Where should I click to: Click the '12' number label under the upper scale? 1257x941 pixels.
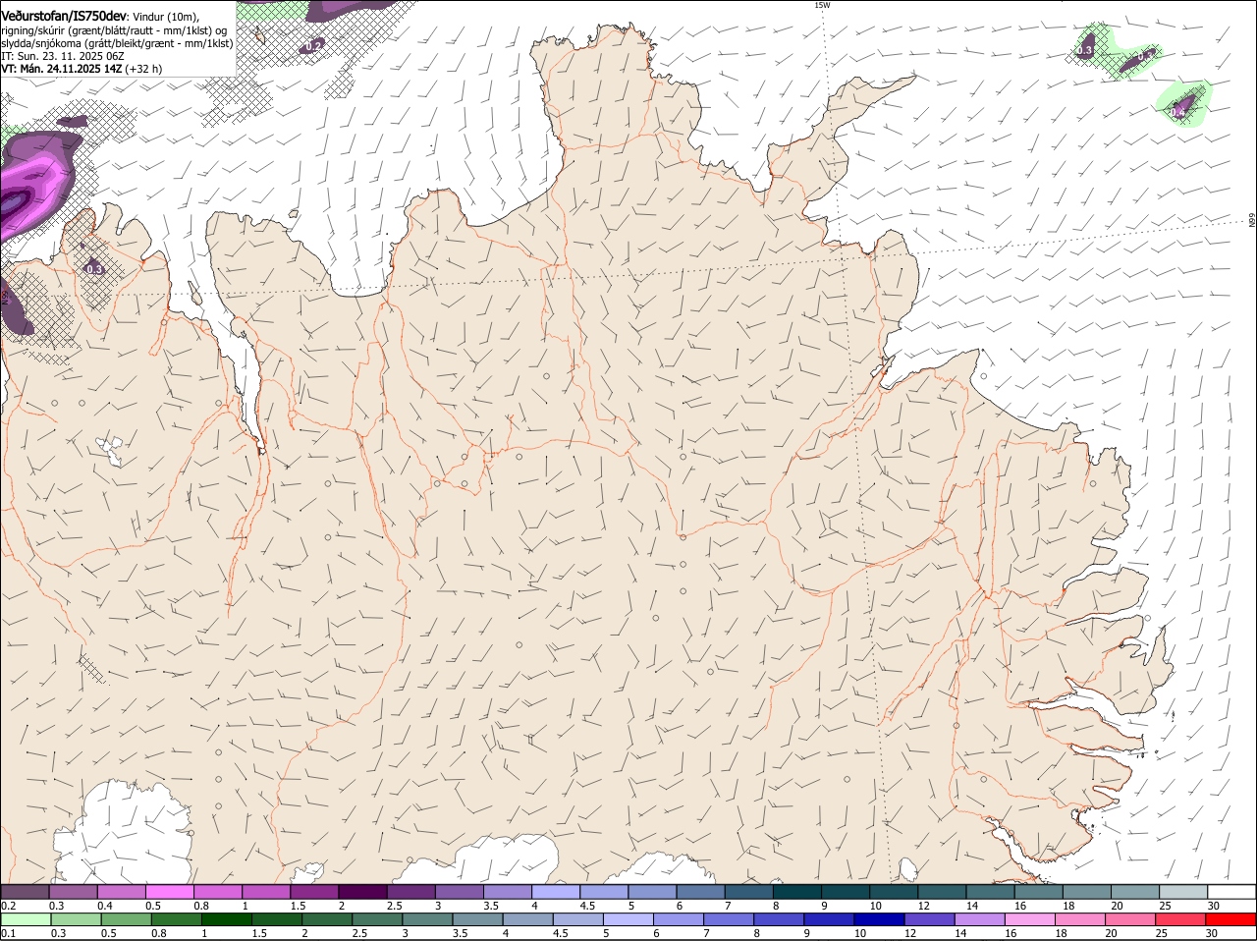(922, 906)
